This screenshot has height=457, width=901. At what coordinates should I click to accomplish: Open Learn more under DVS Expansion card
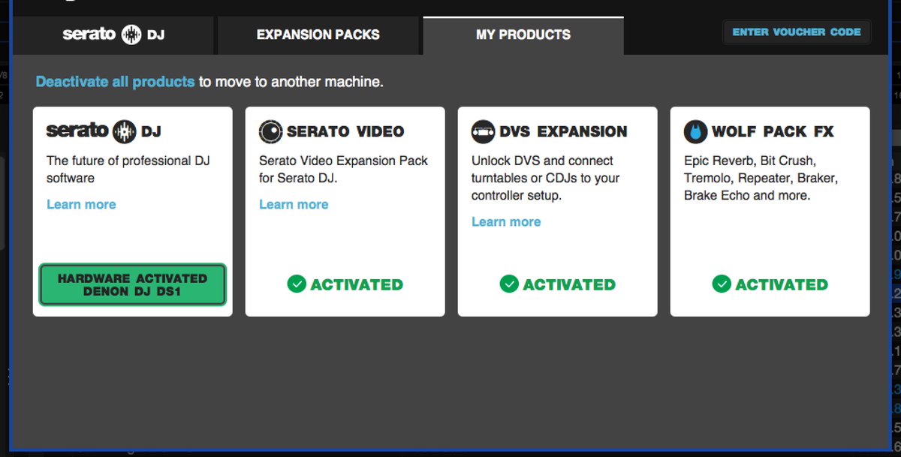coord(506,221)
